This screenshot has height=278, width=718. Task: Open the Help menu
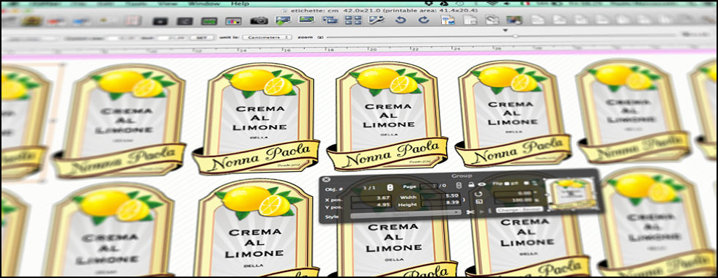[240, 4]
